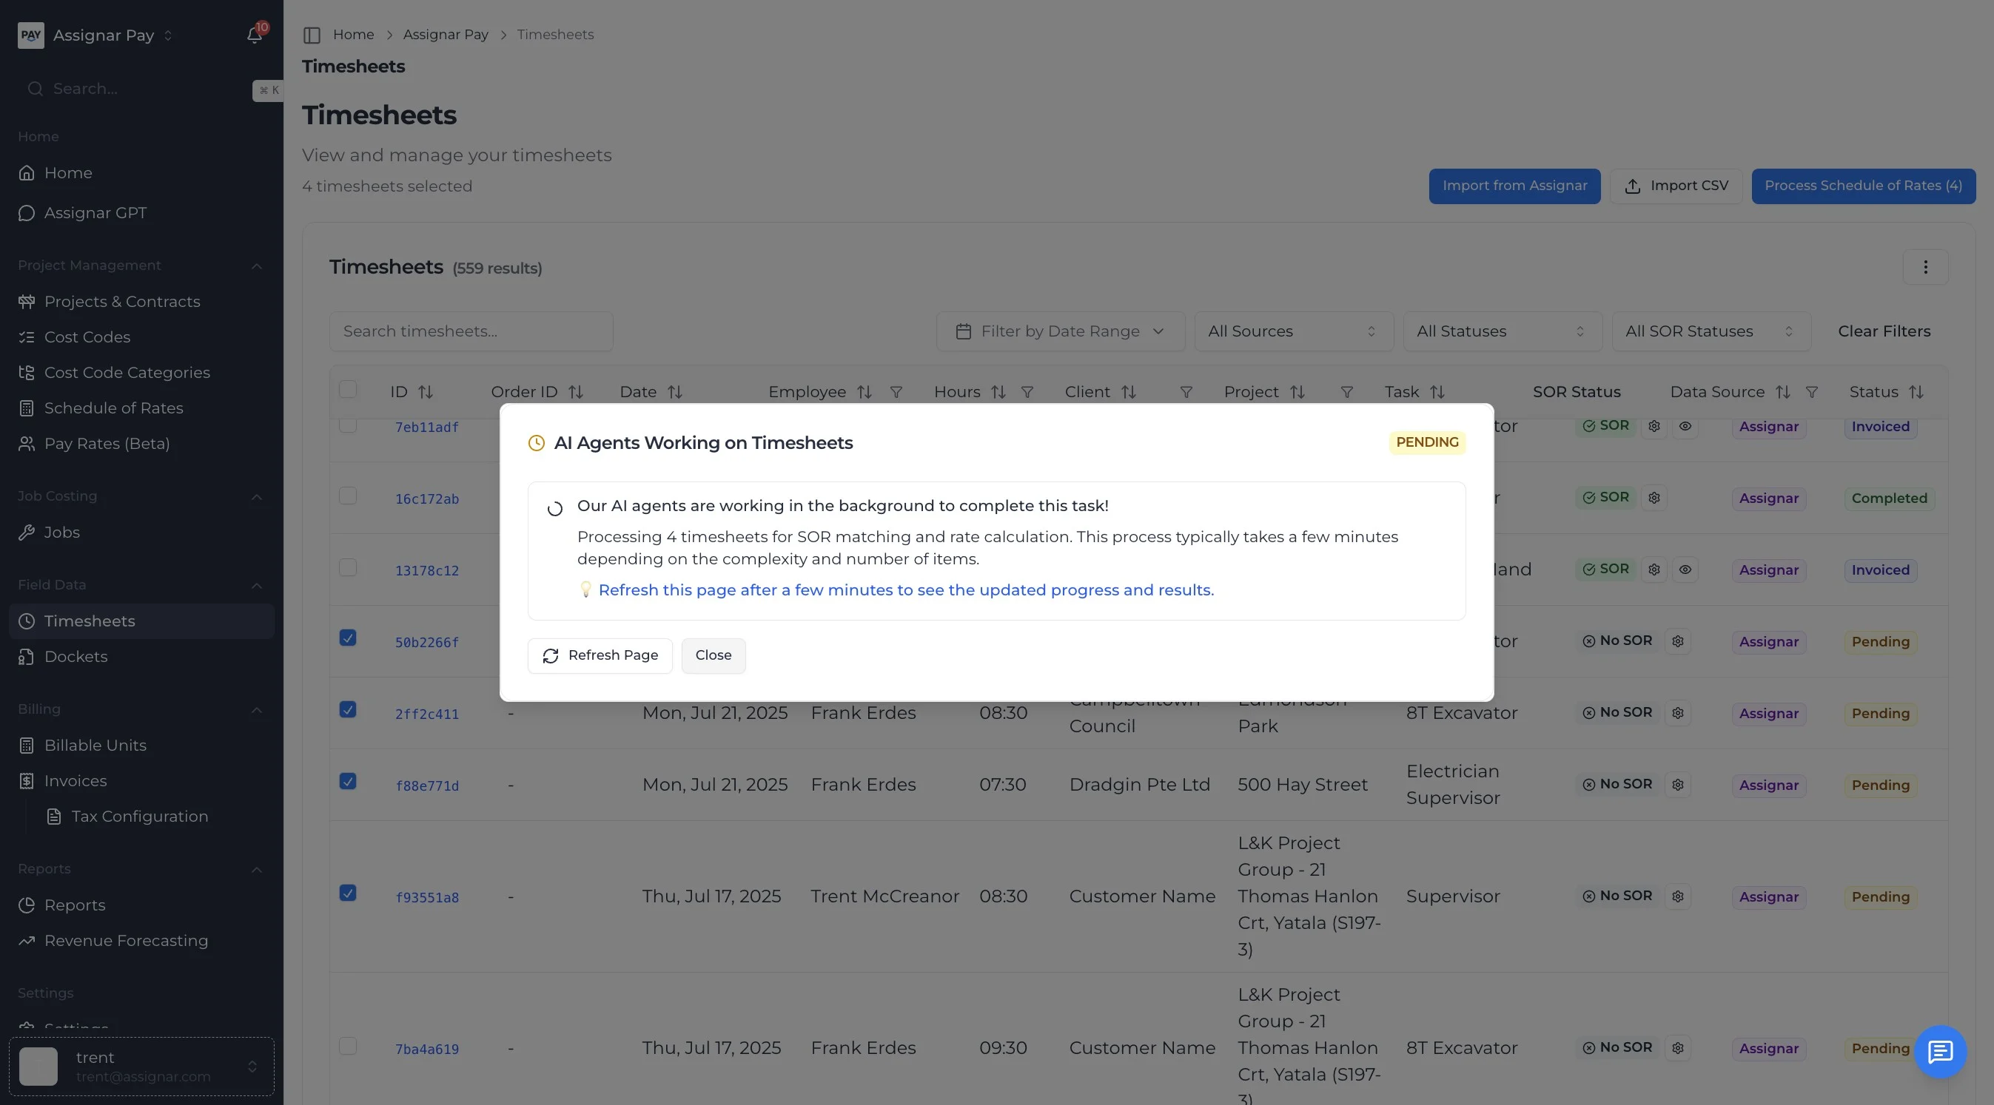Close the AI Agents dialog

713,656
